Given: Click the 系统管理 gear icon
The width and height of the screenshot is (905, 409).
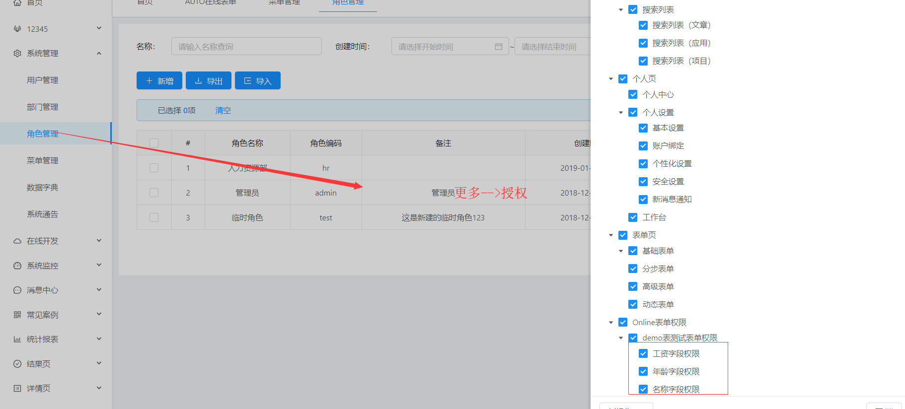Looking at the screenshot, I should point(17,53).
